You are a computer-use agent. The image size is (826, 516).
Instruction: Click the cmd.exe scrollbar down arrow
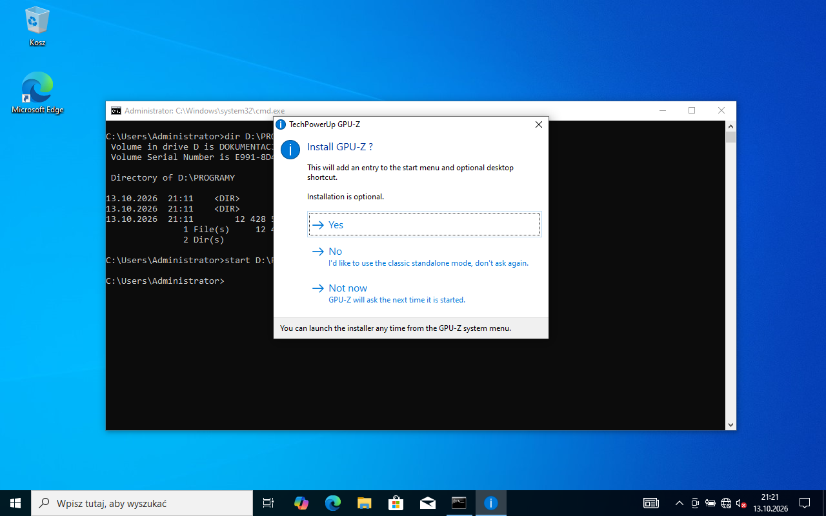click(x=730, y=425)
